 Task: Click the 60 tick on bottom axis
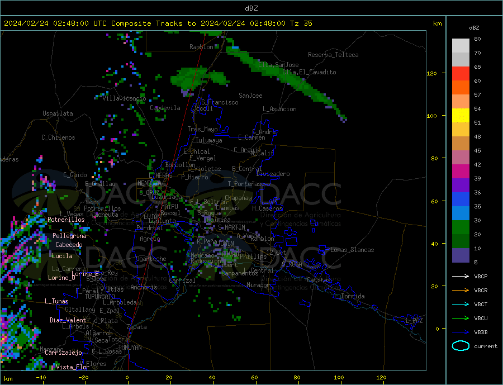point(254,378)
